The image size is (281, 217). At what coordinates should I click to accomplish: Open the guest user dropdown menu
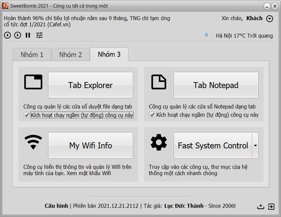point(270,19)
